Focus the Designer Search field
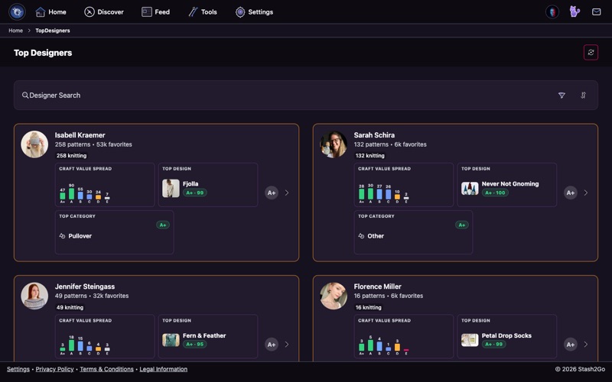The width and height of the screenshot is (612, 382). click(x=305, y=95)
